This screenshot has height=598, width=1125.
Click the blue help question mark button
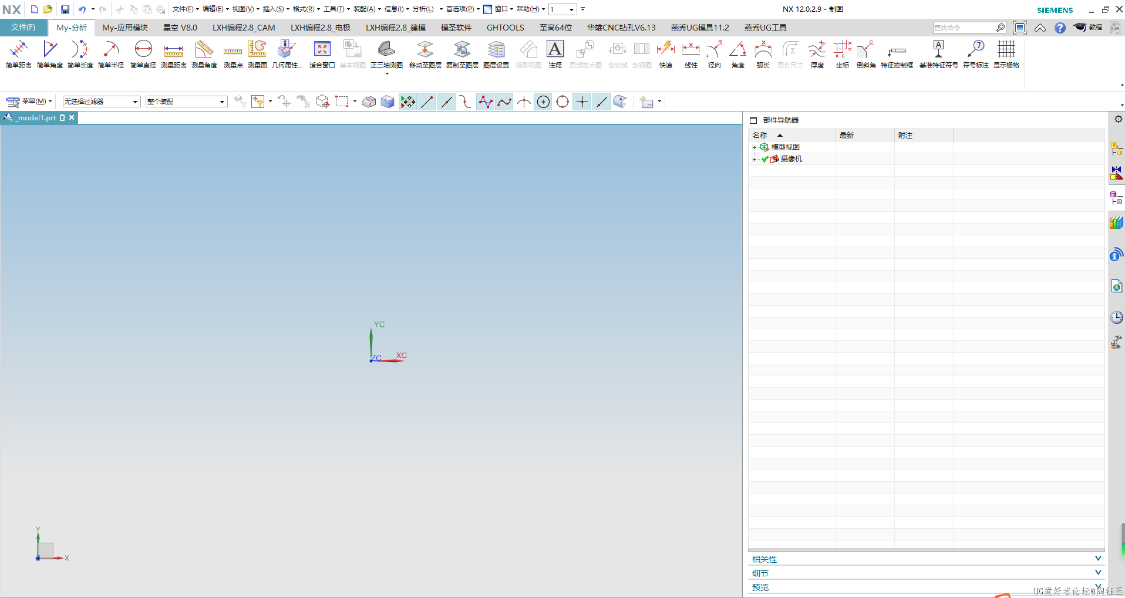coord(1060,28)
